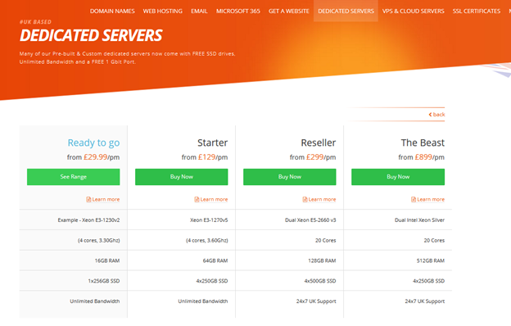Viewport: 511px width, 326px height.
Task: Click Unlimited Bandwidth in Starter column
Action: 203,301
